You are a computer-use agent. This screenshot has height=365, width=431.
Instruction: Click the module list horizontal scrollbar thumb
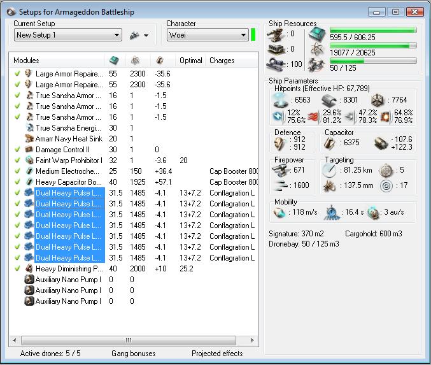(x=129, y=340)
